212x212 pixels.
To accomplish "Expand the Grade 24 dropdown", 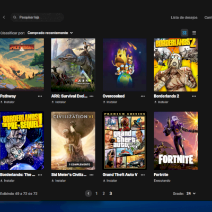I will pos(191,193).
